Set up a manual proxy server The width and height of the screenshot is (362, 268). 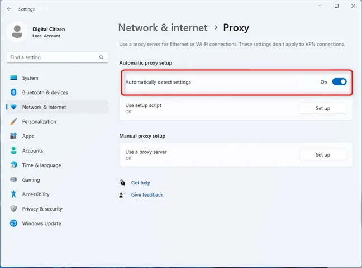click(323, 155)
